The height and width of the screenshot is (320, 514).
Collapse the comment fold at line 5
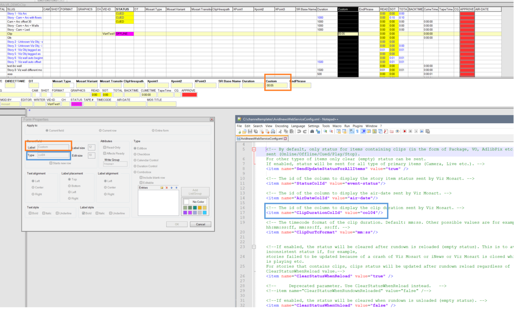tap(254, 149)
